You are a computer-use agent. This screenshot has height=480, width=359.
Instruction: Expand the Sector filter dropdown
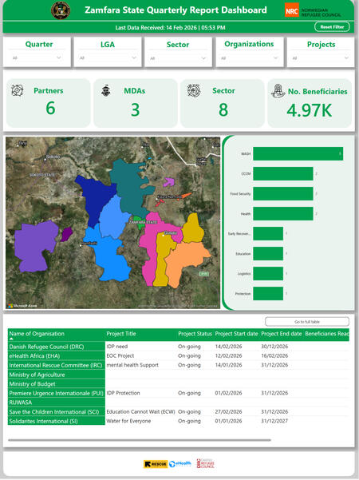178,58
